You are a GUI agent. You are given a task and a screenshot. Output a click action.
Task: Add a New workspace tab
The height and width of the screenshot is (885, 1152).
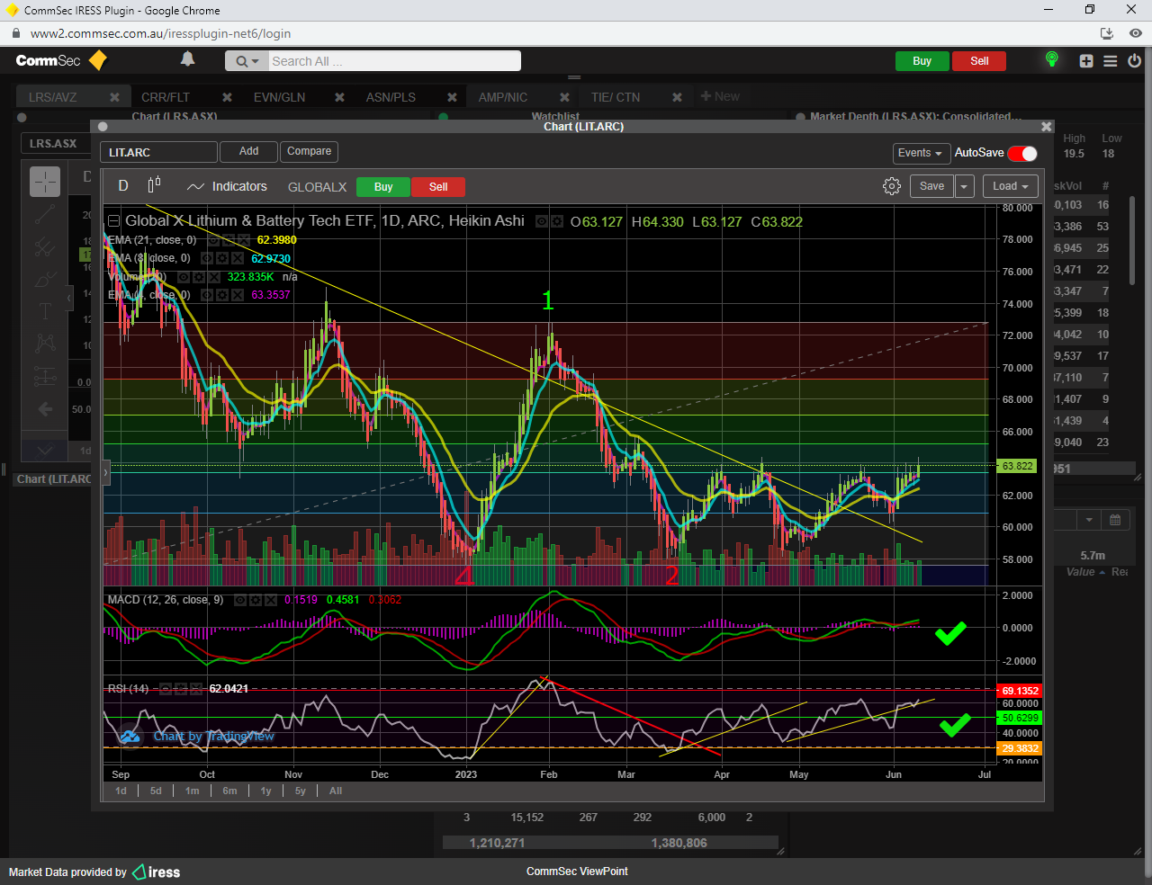point(720,96)
